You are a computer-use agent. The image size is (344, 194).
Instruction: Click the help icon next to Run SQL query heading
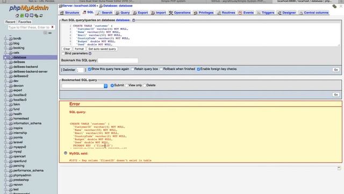tap(134, 20)
